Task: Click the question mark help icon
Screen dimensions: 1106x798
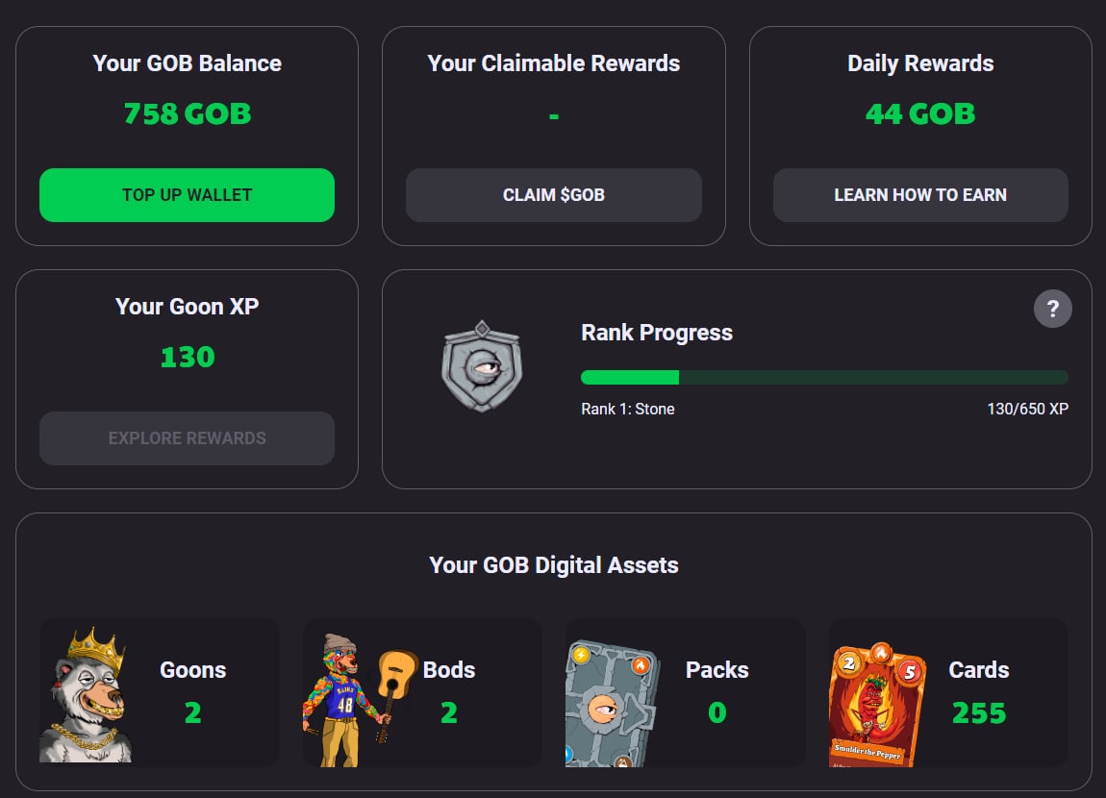Action: coord(1052,310)
